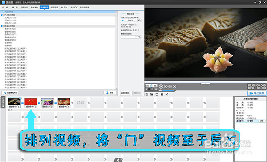Click the playback speed slider knob
Screen dimensions: 267x162
pos(151,89)
